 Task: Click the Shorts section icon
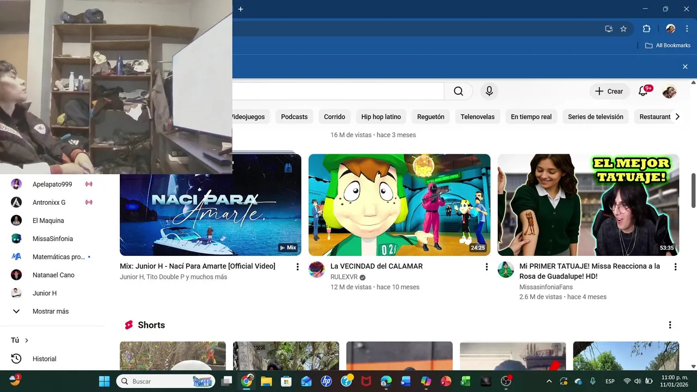pos(129,325)
